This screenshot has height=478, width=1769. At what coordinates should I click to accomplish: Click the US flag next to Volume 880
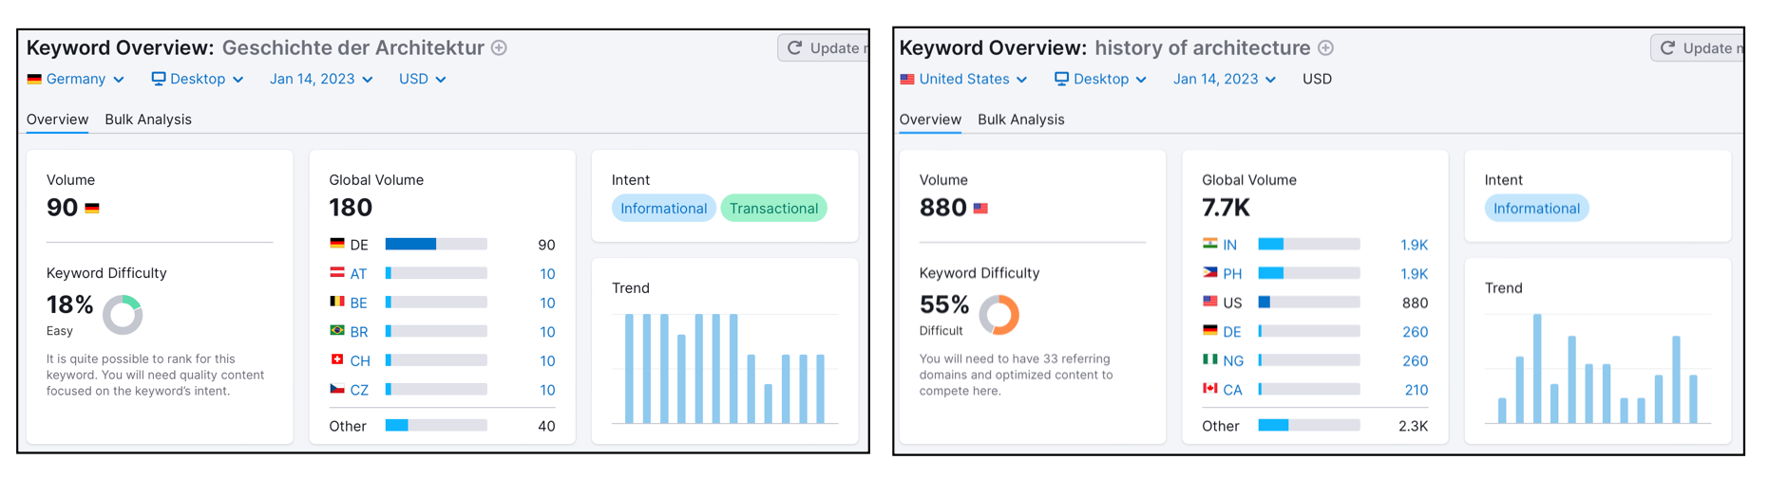click(x=980, y=209)
